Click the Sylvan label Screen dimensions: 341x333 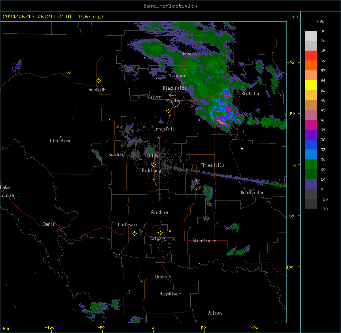tap(154, 97)
